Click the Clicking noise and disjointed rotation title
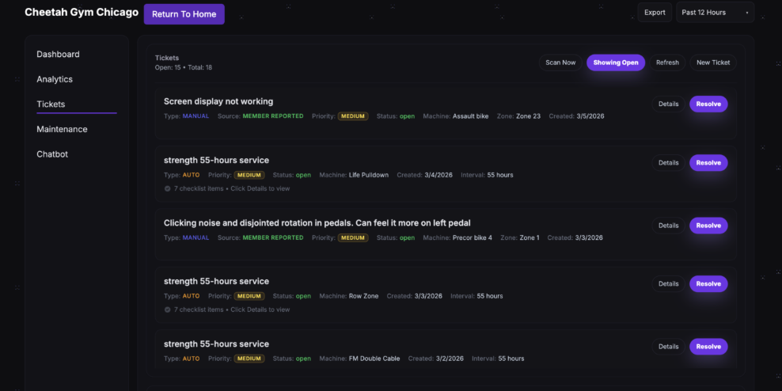This screenshot has width=782, height=391. 317,223
